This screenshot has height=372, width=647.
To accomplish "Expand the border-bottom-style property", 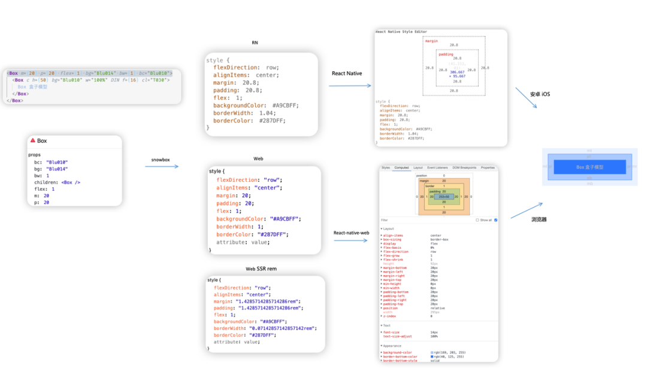I will (x=381, y=361).
